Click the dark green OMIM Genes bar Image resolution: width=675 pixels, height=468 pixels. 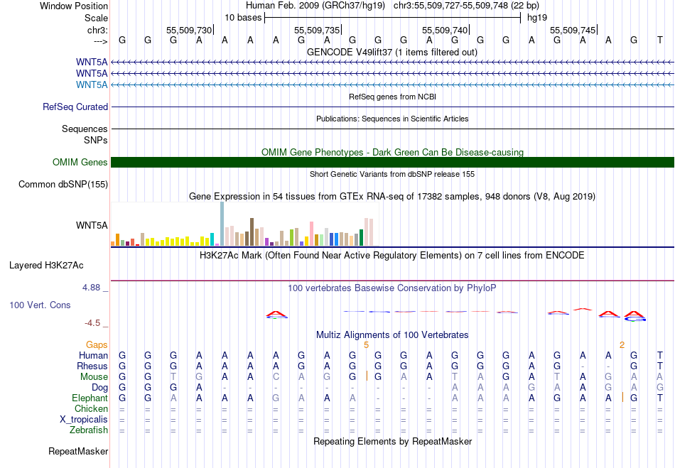click(x=392, y=163)
